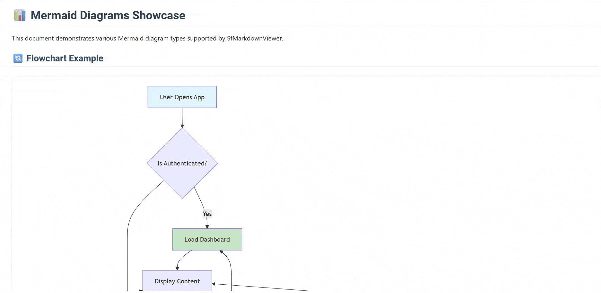This screenshot has height=293, width=601.
Task: Click the "Mermaid Diagrams Showcase" heading
Action: click(108, 15)
